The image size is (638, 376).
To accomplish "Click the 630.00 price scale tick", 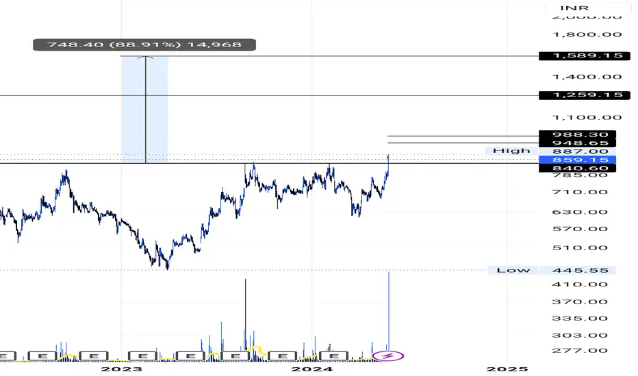I will (580, 212).
